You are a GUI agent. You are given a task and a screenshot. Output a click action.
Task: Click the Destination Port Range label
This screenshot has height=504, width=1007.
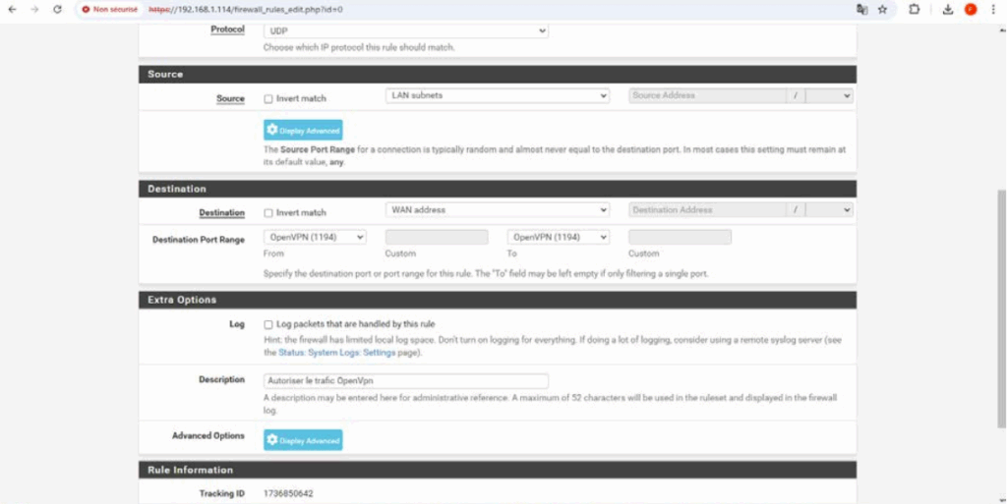pyautogui.click(x=199, y=240)
